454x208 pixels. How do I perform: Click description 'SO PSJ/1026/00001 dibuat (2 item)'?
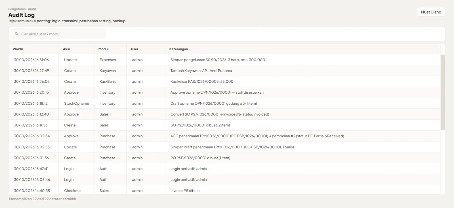(x=200, y=125)
